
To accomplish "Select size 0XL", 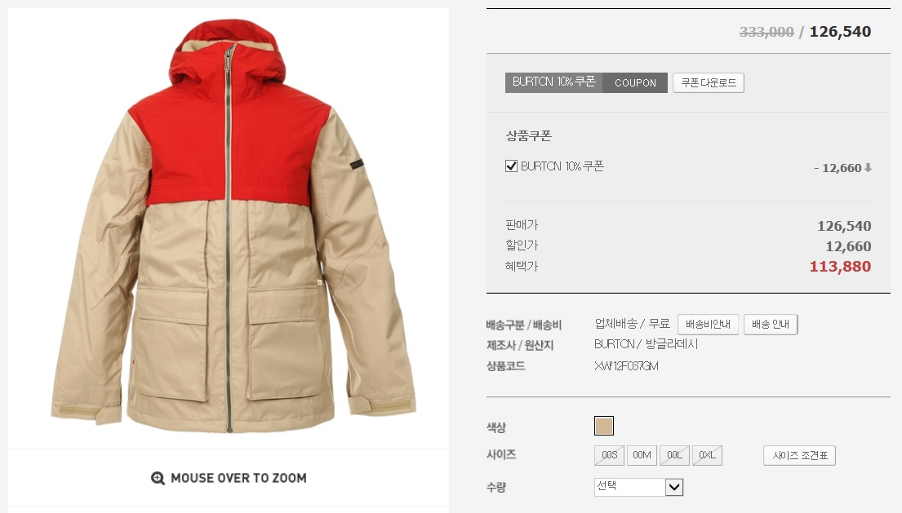I will pos(707,456).
